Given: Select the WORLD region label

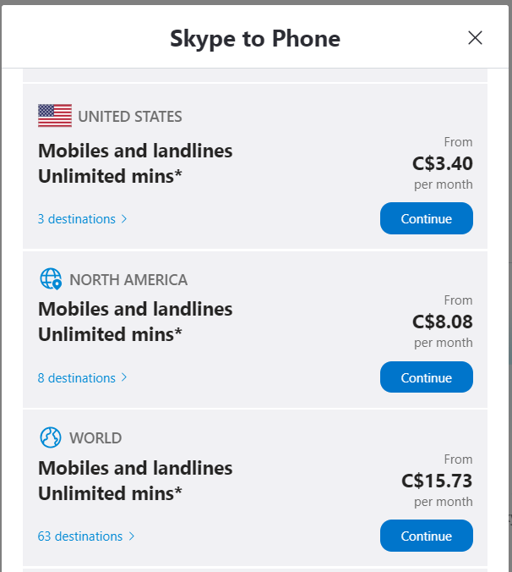Looking at the screenshot, I should click(x=95, y=438).
